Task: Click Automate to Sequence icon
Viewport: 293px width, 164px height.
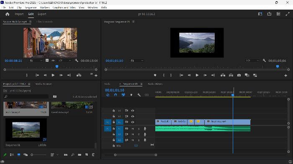Action: click(x=66, y=155)
